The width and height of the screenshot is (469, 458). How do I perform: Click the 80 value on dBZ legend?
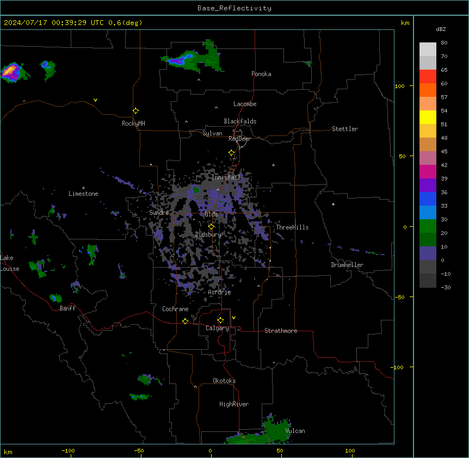(x=444, y=43)
